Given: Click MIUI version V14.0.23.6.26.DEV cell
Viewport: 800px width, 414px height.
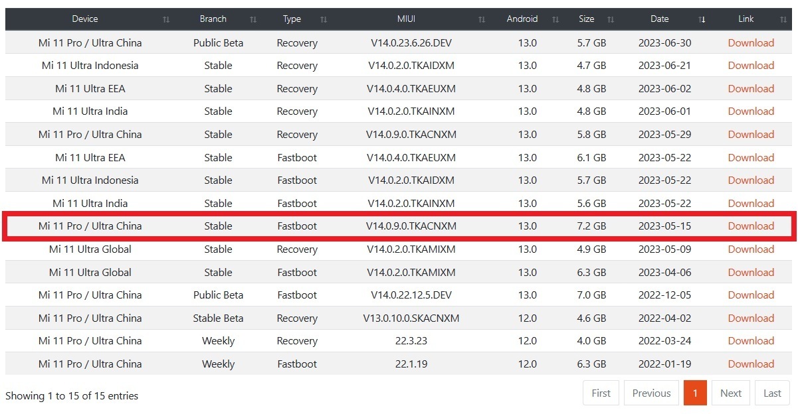Looking at the screenshot, I should pyautogui.click(x=411, y=43).
